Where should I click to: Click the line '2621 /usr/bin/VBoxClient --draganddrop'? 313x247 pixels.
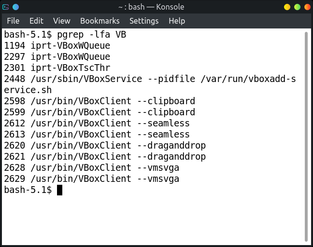coord(105,157)
